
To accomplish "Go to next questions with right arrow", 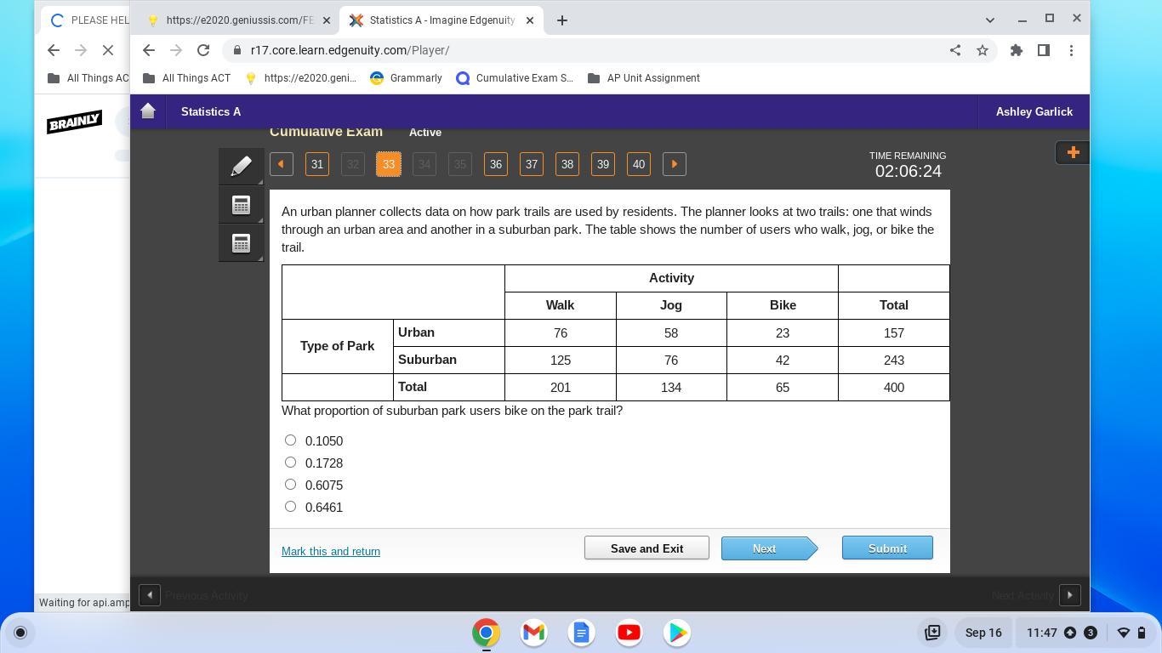I will pyautogui.click(x=674, y=164).
